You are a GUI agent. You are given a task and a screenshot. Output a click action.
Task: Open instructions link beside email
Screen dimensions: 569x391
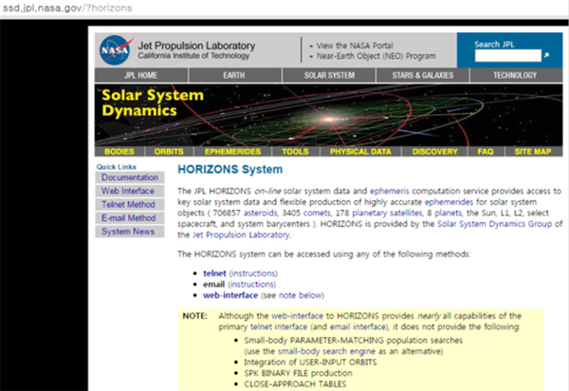pos(251,285)
